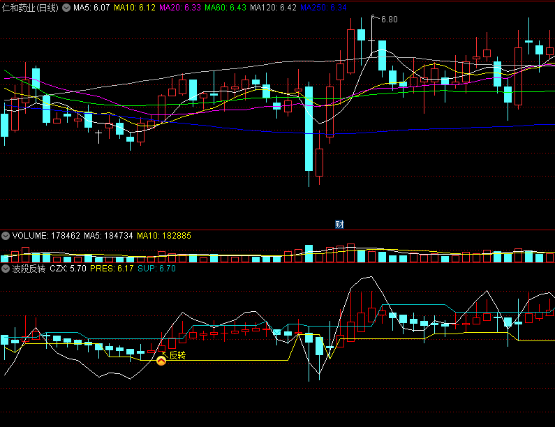Click the 波段反转 indicator name
The image size is (555, 427).
29,269
